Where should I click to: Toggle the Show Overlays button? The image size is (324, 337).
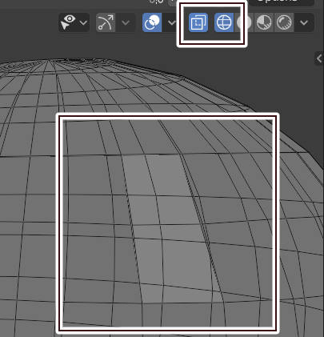[x=152, y=22]
